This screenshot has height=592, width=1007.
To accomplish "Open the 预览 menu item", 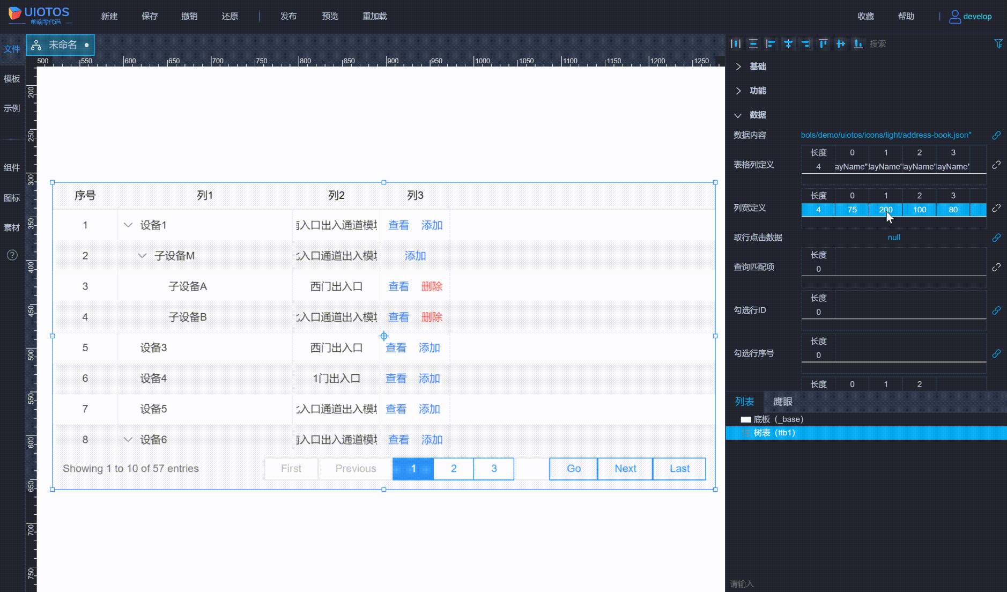I will pyautogui.click(x=330, y=16).
